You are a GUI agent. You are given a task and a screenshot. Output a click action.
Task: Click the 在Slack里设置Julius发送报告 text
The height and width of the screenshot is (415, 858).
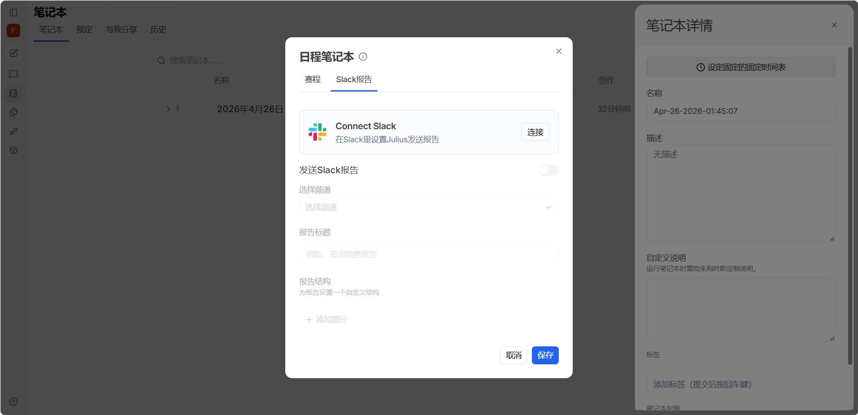[x=387, y=140]
